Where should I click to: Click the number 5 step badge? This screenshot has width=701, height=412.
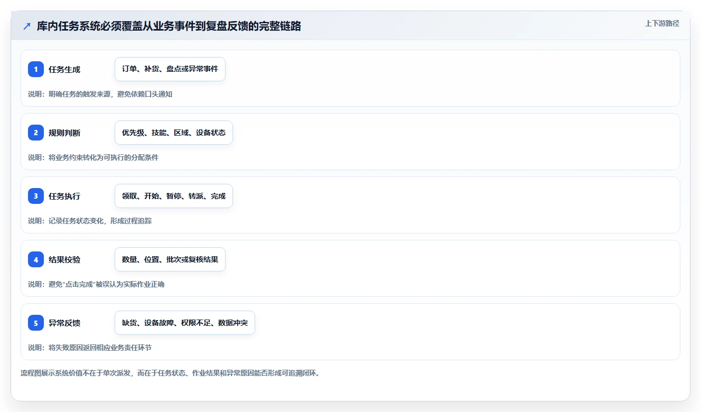(x=36, y=323)
